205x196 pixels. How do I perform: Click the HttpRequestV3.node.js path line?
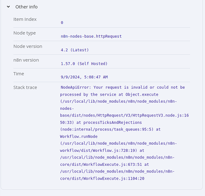tap(124, 115)
